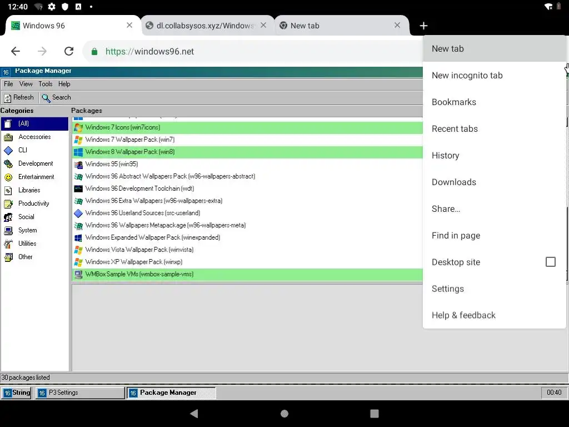Select New tab in the Chrome menu

click(494, 49)
